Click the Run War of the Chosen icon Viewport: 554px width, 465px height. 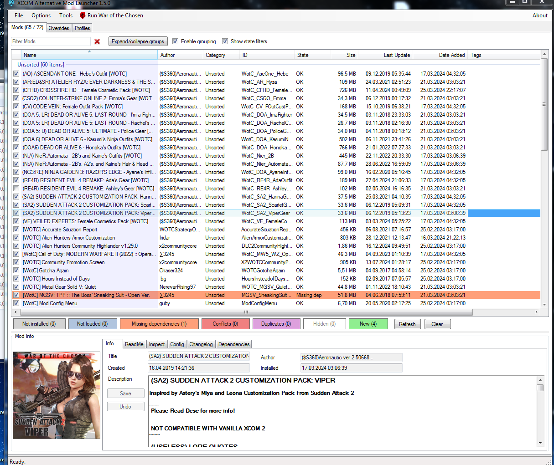tap(83, 15)
